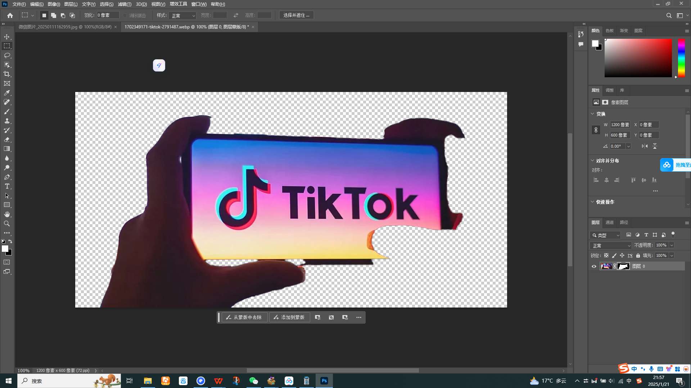
Task: Switch to 微信图片 document tab
Action: click(65, 27)
